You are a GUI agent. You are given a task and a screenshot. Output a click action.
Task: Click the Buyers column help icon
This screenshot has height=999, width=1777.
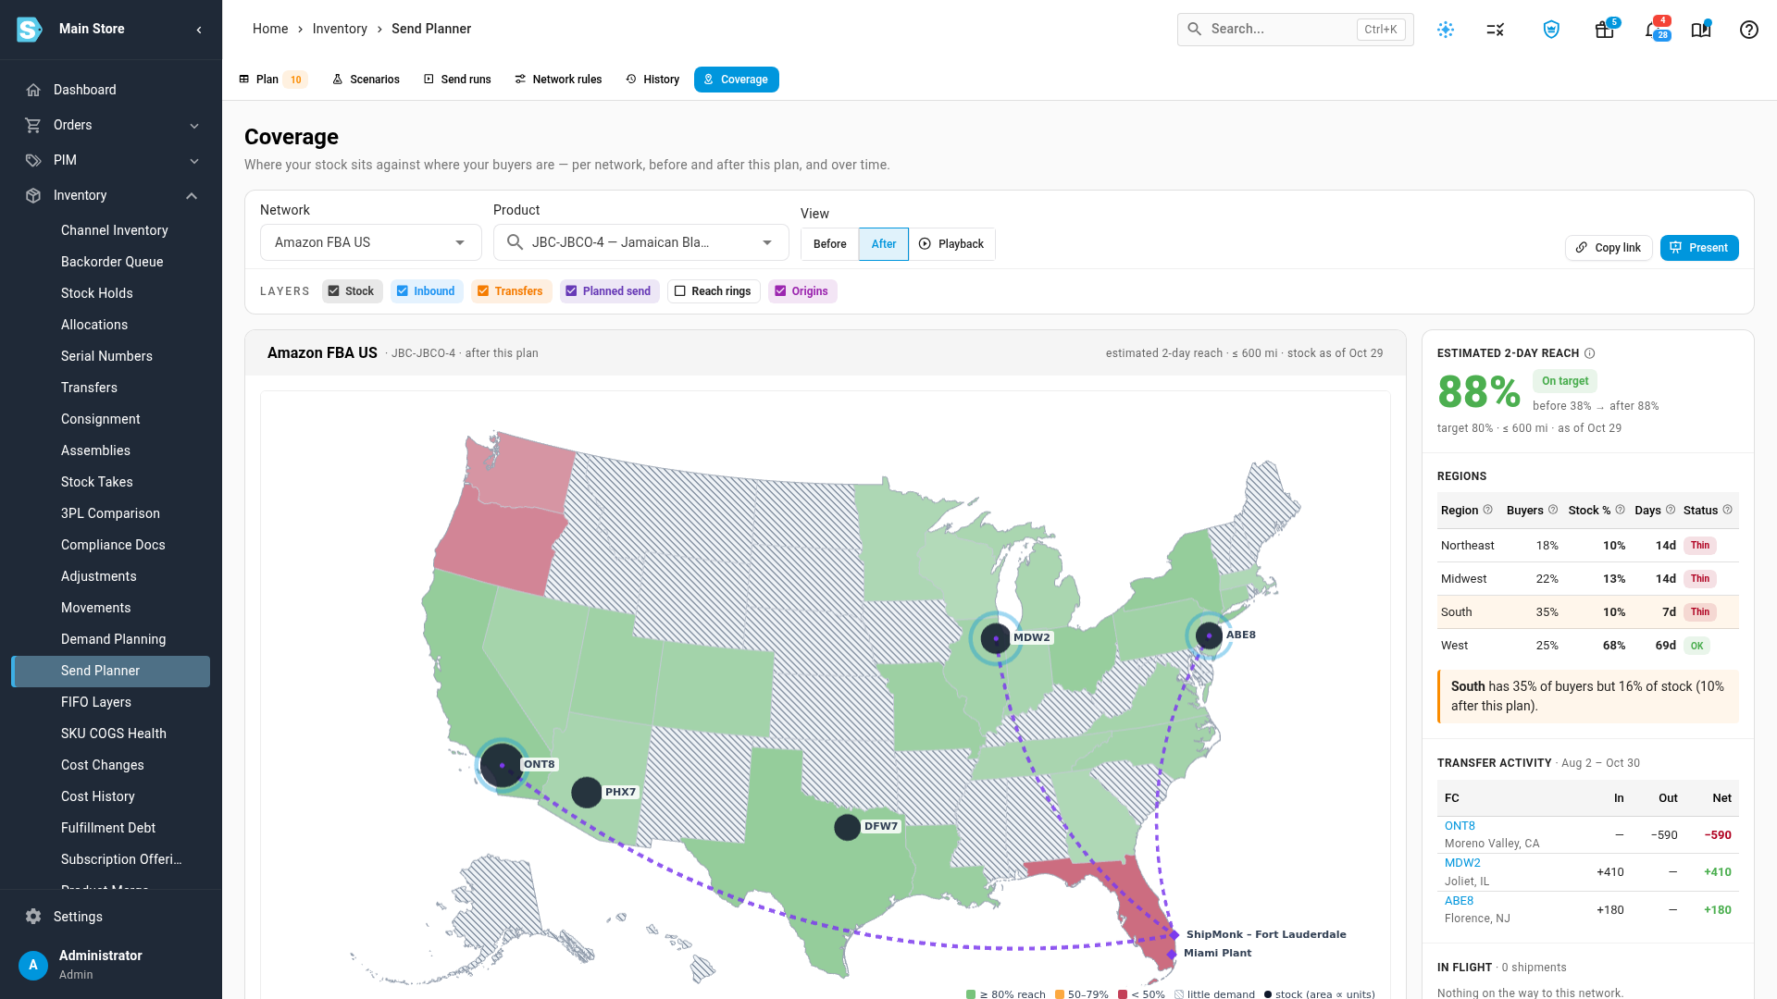pyautogui.click(x=1553, y=510)
